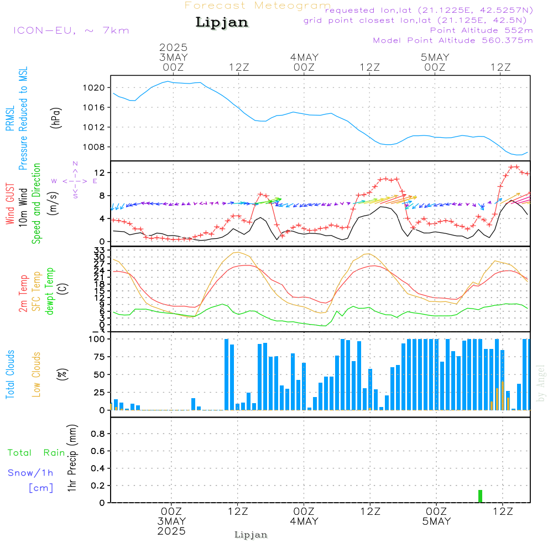This screenshot has width=553, height=553.
Task: Click the N-W-E-S compass rose legend
Action: tap(75, 181)
